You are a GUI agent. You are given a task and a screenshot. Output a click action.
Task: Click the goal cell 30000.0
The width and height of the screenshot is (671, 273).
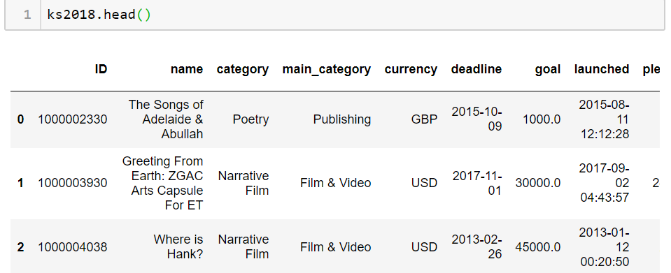pos(538,183)
